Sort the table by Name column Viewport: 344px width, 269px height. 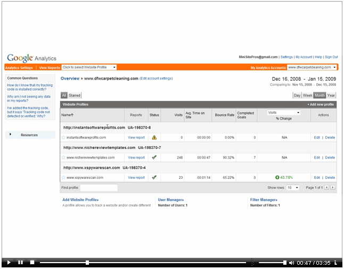coord(67,115)
